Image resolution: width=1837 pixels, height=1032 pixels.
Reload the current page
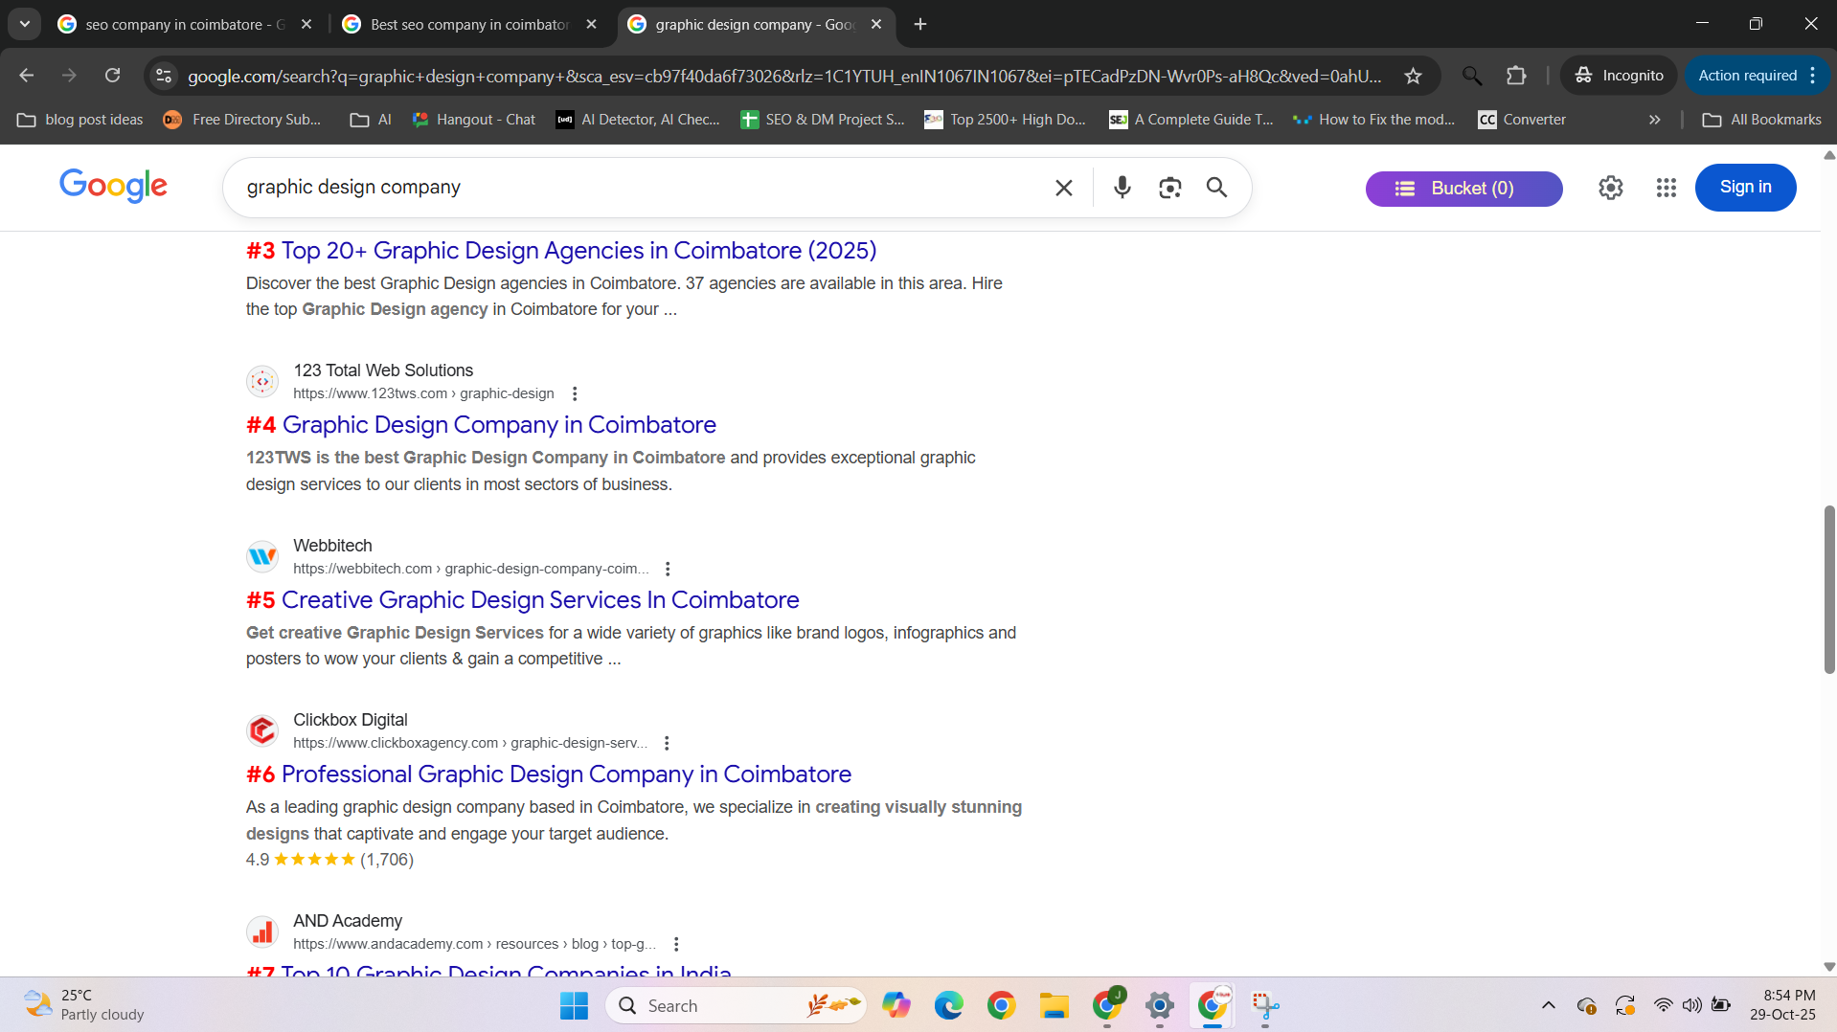point(112,76)
